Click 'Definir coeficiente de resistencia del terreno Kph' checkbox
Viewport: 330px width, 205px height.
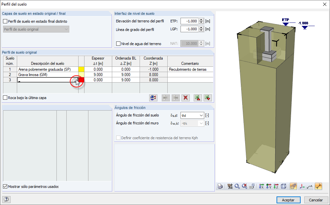tap(118, 138)
